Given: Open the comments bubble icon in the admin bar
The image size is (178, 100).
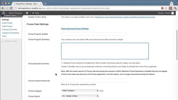Looking at the screenshot, I should pyautogui.click(x=27, y=13).
